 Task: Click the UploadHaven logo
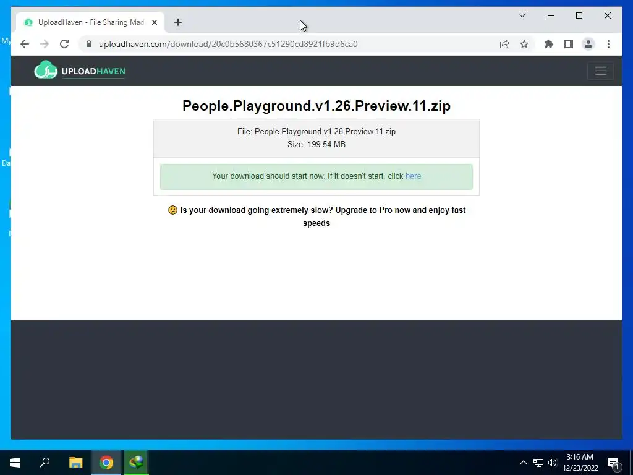80,71
